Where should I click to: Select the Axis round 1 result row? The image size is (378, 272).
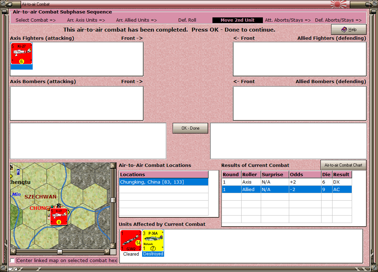click(287, 182)
